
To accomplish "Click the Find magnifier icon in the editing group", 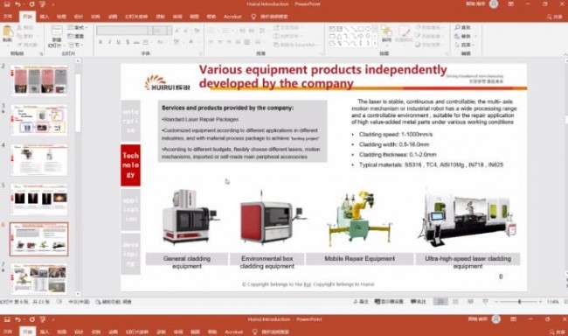I will click(458, 27).
